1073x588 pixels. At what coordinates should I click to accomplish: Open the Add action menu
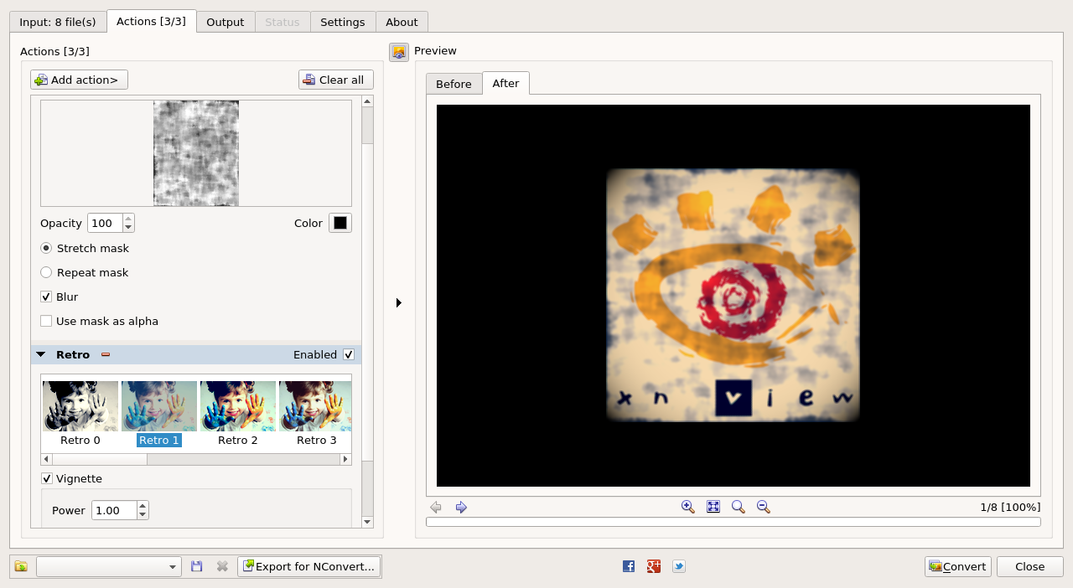[x=79, y=80]
